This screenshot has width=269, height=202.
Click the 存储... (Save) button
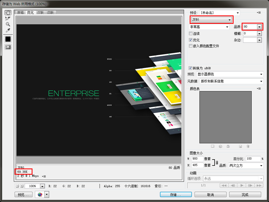click(176, 195)
